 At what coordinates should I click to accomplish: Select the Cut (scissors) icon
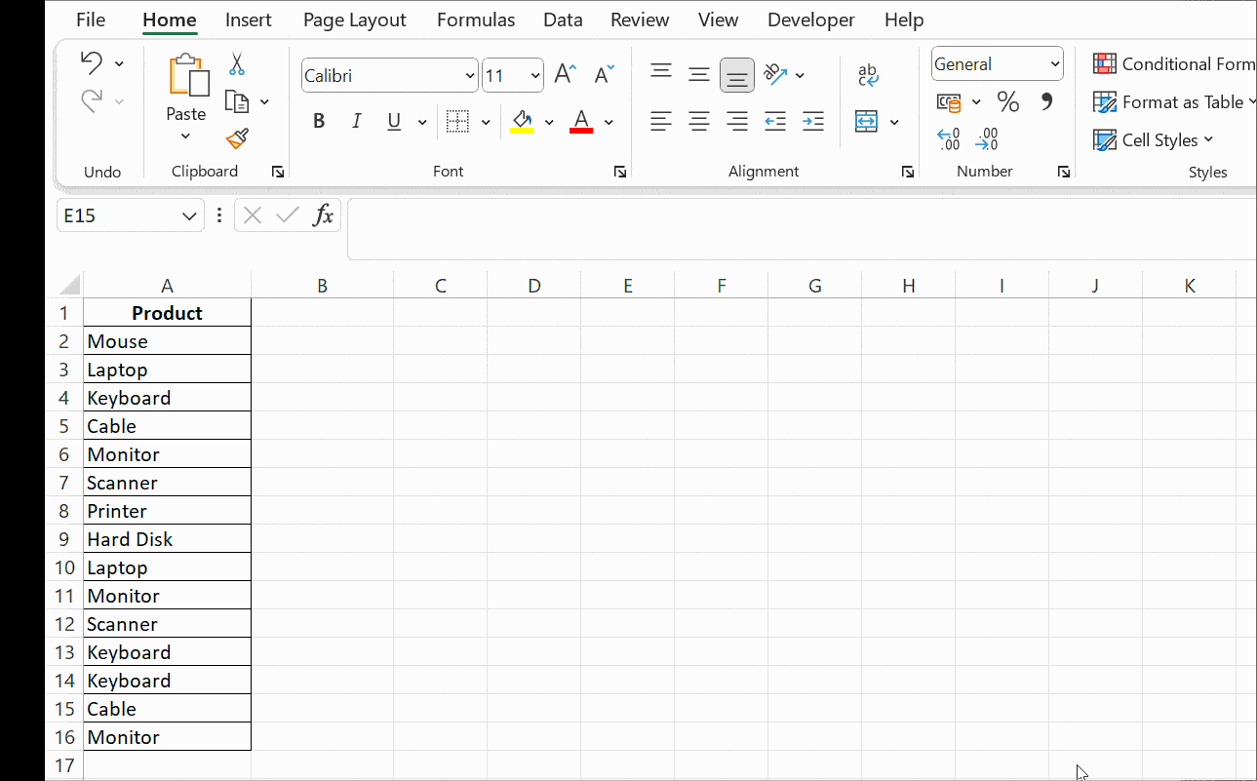[x=237, y=62]
